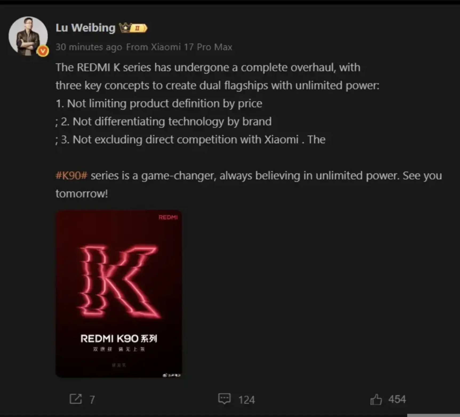The image size is (460, 417).
Task: Click the Weibo watermark on the poster
Action: tap(171, 375)
